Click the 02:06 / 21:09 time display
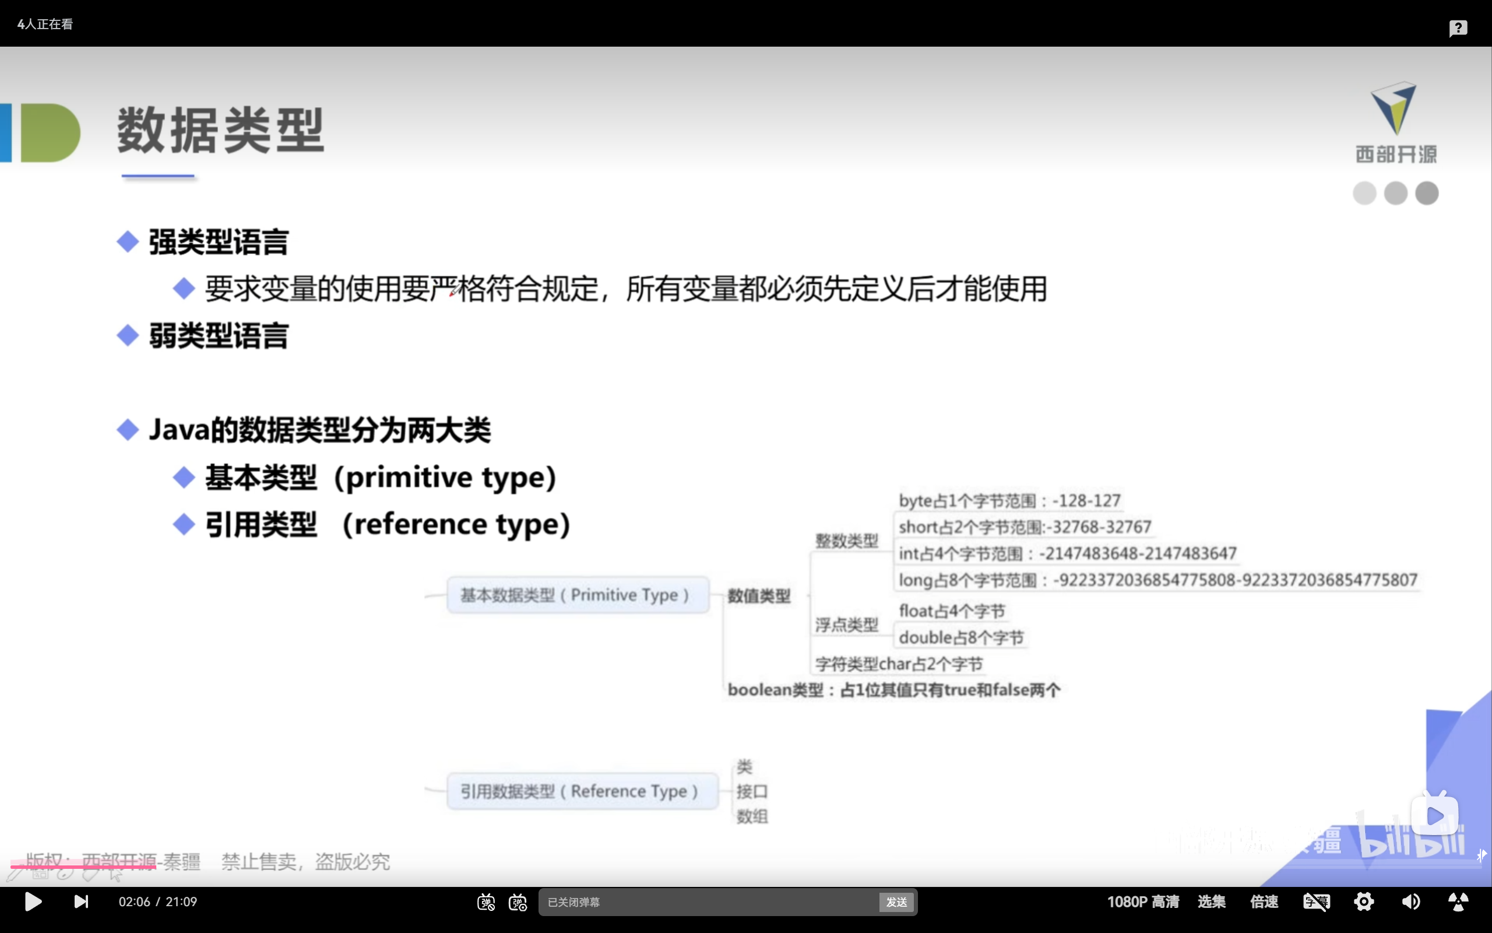 [x=158, y=902]
